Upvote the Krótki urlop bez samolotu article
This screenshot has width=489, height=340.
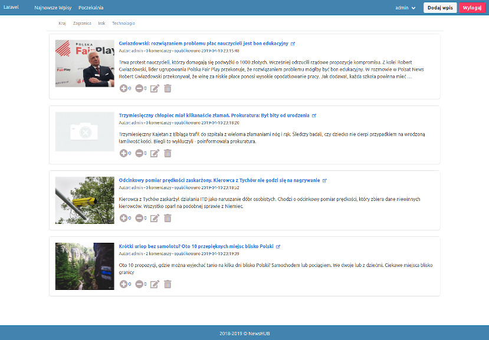click(123, 284)
